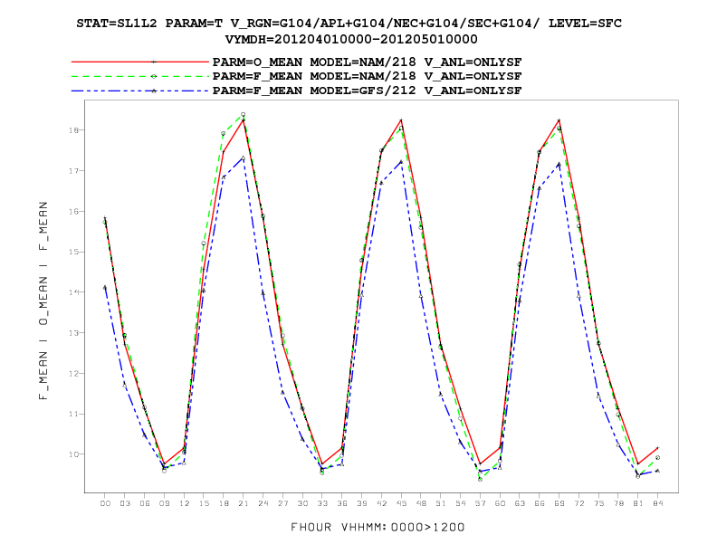Click the x-axis forecast hour label 78
The height and width of the screenshot is (554, 717).
click(618, 503)
